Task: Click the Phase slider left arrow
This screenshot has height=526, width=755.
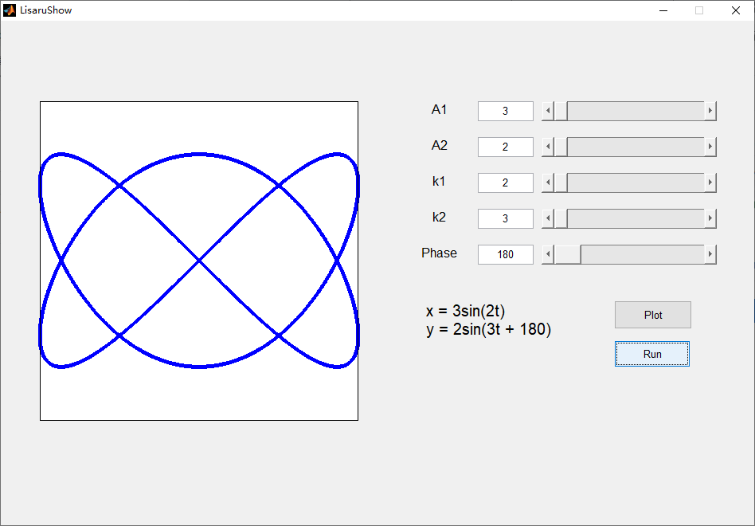Action: pyautogui.click(x=548, y=254)
